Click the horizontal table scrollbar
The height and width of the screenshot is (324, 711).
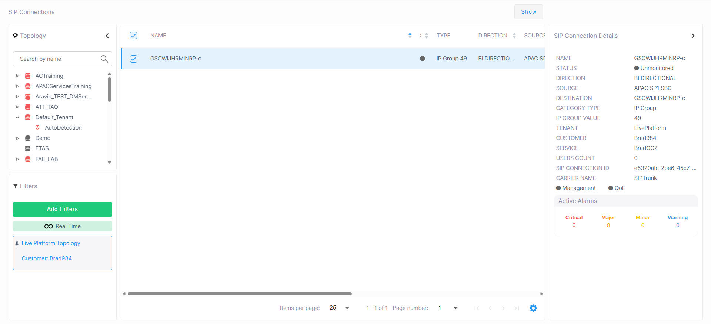(240, 294)
